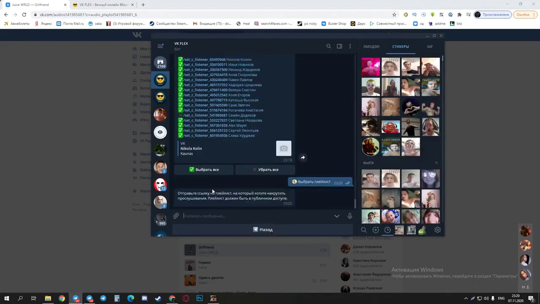Open Photoshop from the taskbar
Viewport: 540px width, 304px height.
pyautogui.click(x=200, y=299)
